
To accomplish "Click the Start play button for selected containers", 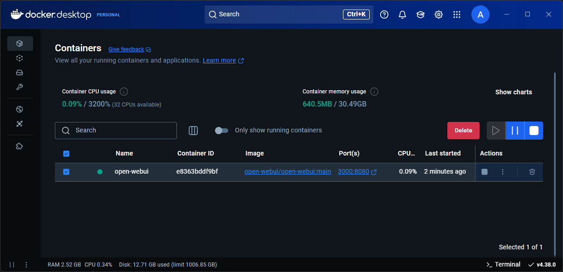I will coord(496,131).
